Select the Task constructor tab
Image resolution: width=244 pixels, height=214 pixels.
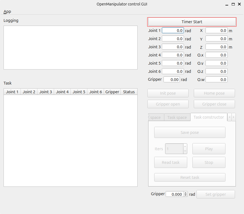click(209, 117)
